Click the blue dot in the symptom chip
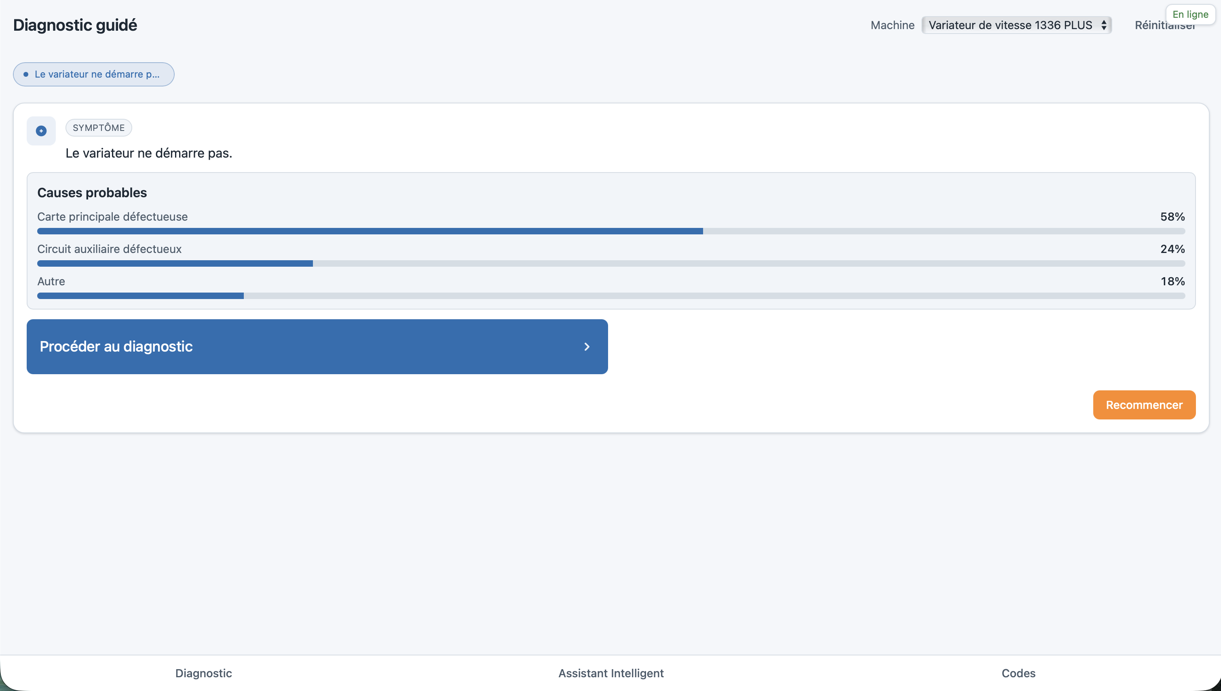The image size is (1221, 691). pyautogui.click(x=26, y=74)
